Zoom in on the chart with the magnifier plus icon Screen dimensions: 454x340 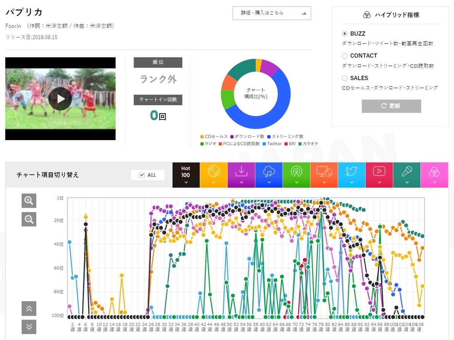[x=29, y=201]
